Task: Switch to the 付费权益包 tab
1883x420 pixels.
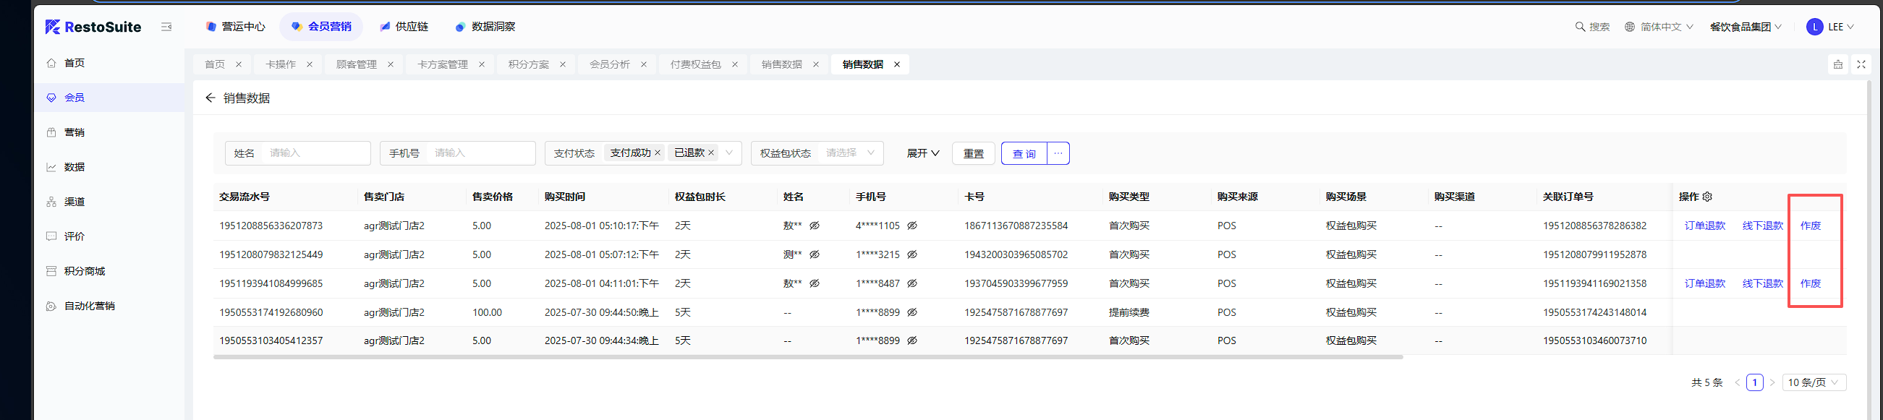Action: (695, 64)
